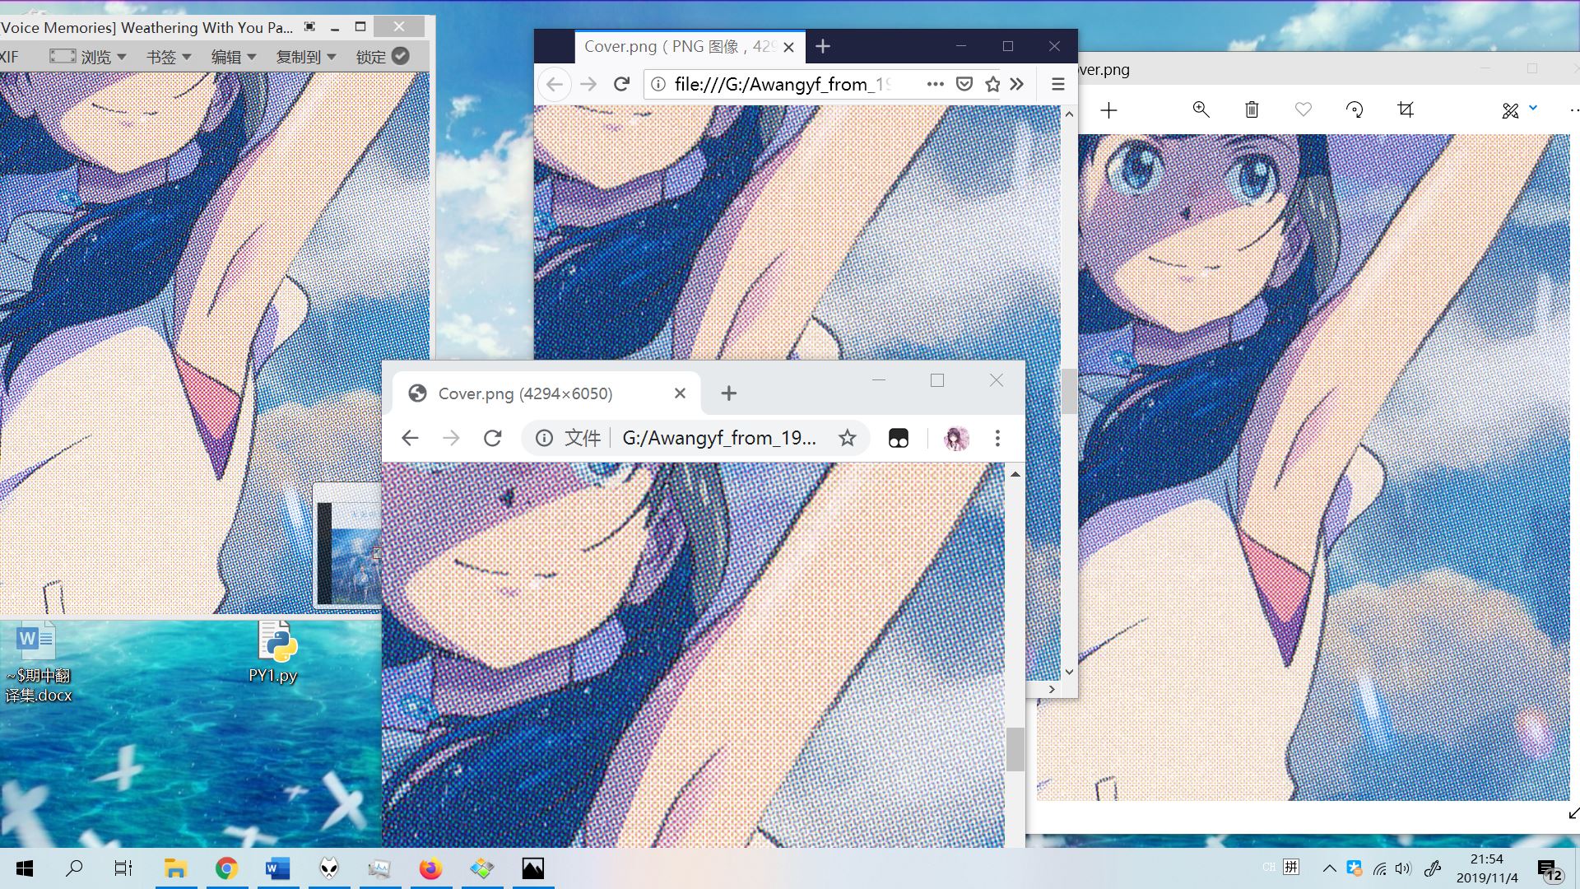Screen dimensions: 1580x889
Task: Favorite the image with heart icon in Photos
Action: (1303, 109)
